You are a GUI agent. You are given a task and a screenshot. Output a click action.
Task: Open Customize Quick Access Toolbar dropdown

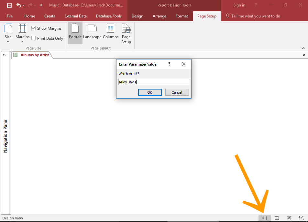pyautogui.click(x=41, y=5)
